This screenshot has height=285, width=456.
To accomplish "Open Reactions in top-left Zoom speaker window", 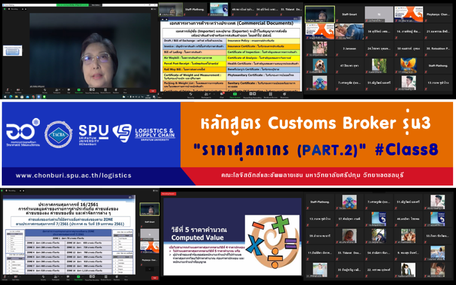I will coord(116,90).
